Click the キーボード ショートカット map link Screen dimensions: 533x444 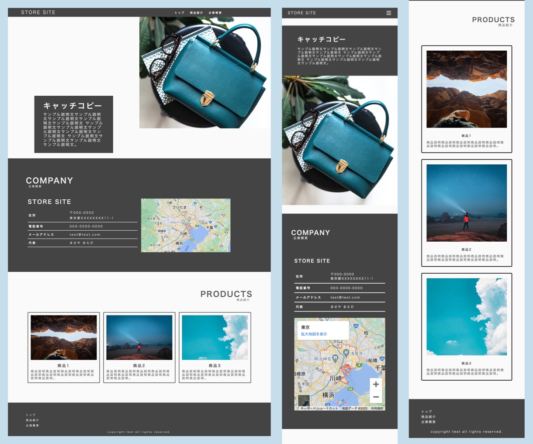point(319,409)
